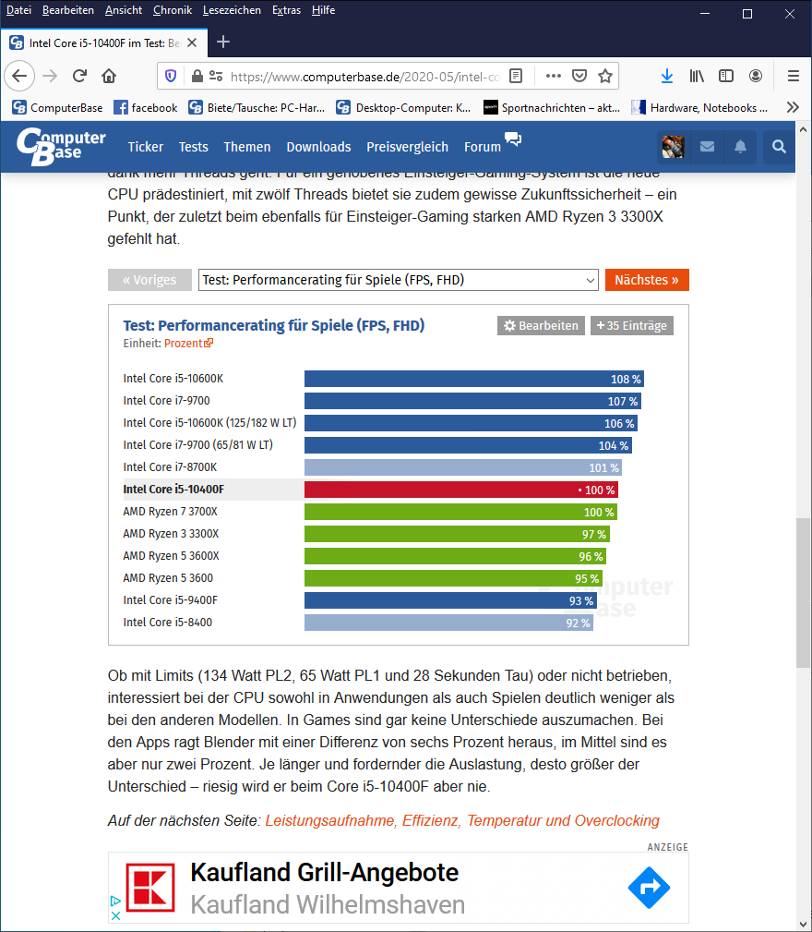
Task: Open a new tab with plus button
Action: (223, 42)
